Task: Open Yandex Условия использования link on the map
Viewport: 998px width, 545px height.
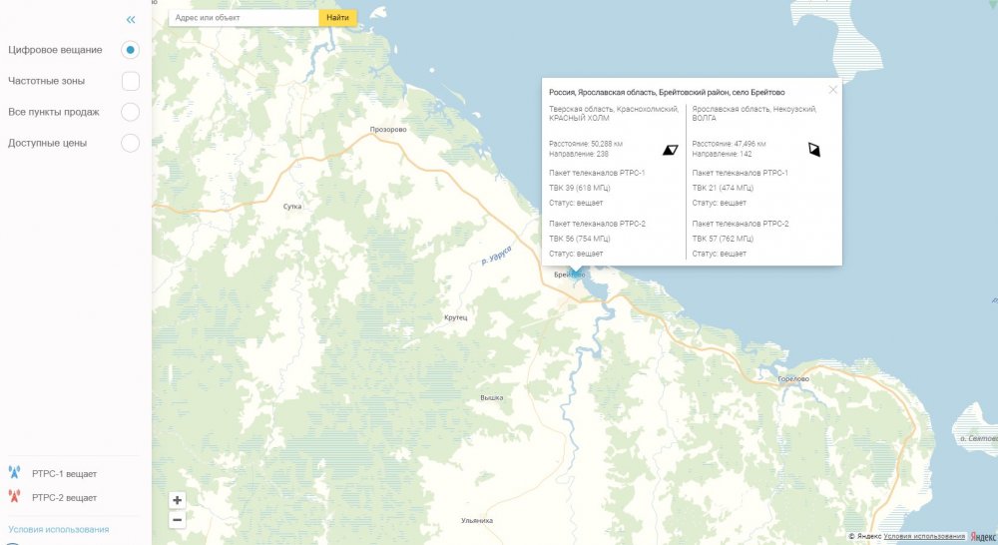Action: (x=924, y=537)
